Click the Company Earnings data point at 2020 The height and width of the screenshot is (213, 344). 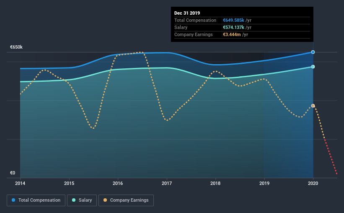[313, 106]
